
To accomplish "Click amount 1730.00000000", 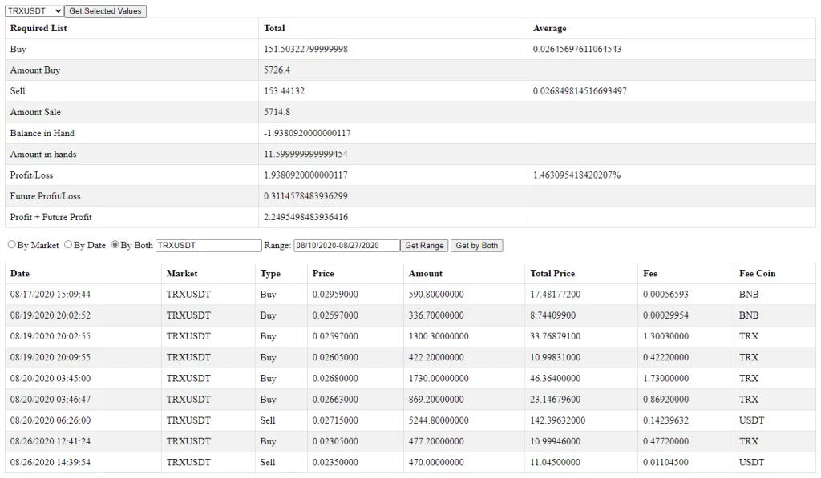I will click(x=439, y=378).
